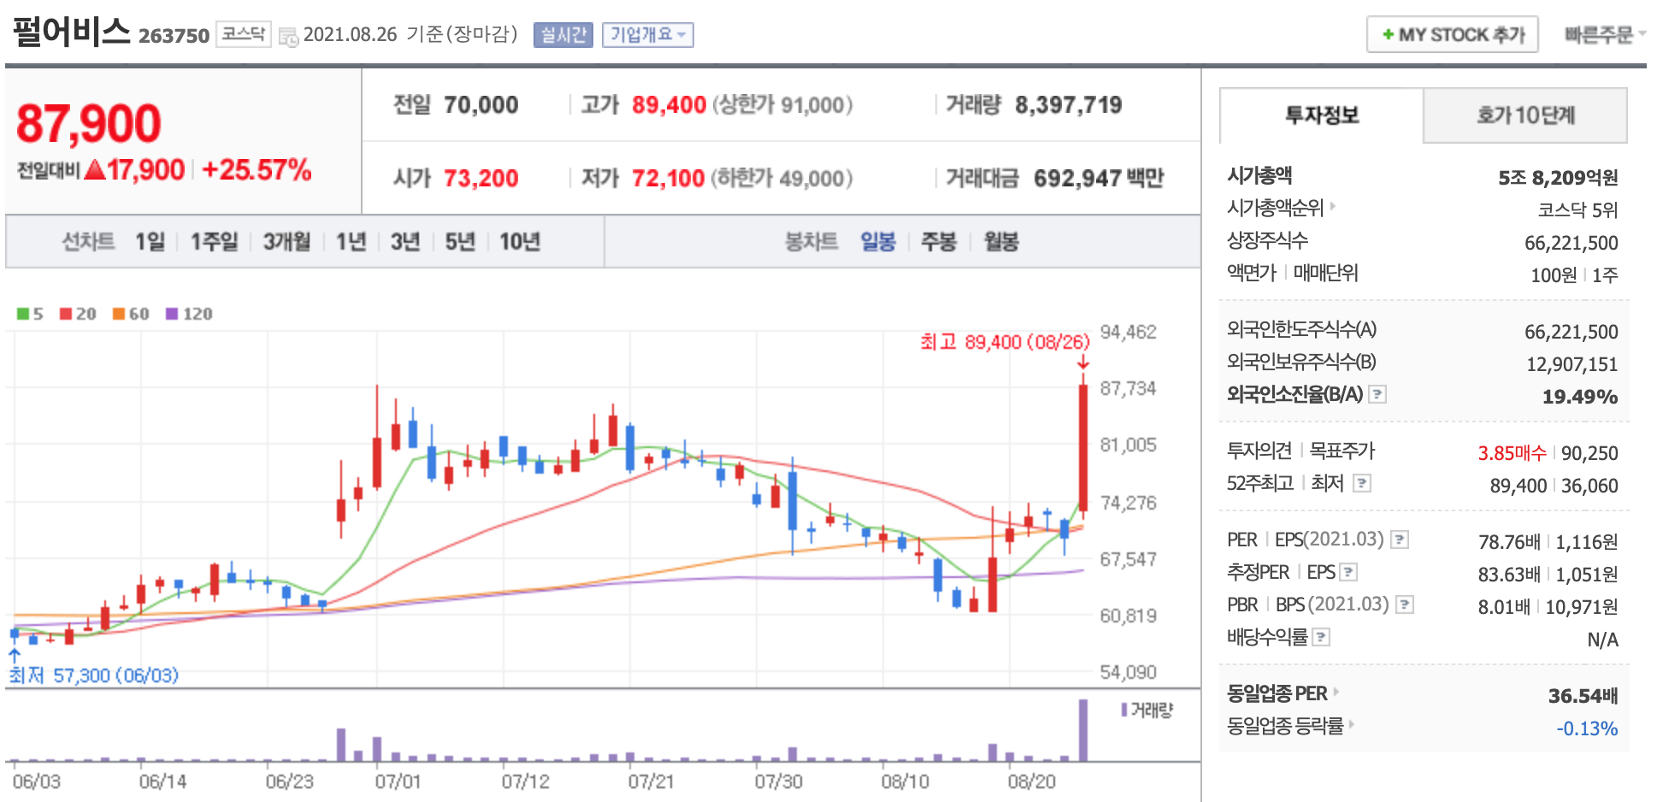Switch to 호가10단계 tab
Screen dimensions: 1657x802
click(1525, 115)
